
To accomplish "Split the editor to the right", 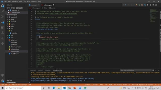I will pos(156,5).
